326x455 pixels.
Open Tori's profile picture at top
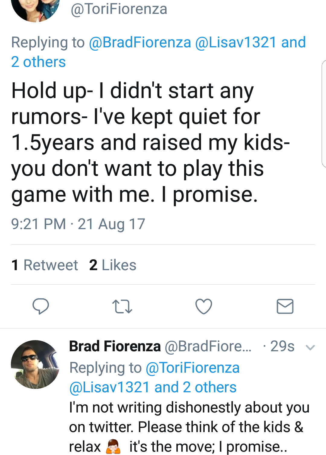[35, 9]
